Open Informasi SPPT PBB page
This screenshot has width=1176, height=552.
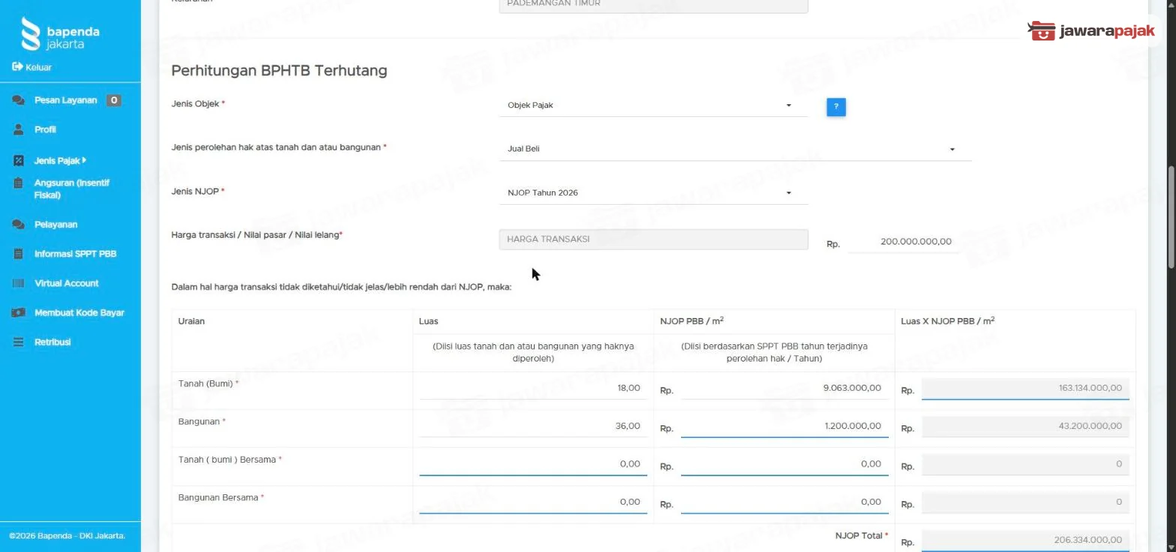coord(75,253)
